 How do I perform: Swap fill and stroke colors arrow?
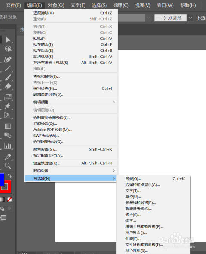[9, 175]
